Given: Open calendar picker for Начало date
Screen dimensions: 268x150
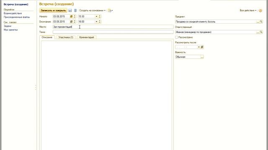Looking at the screenshot, I should coord(72,16).
